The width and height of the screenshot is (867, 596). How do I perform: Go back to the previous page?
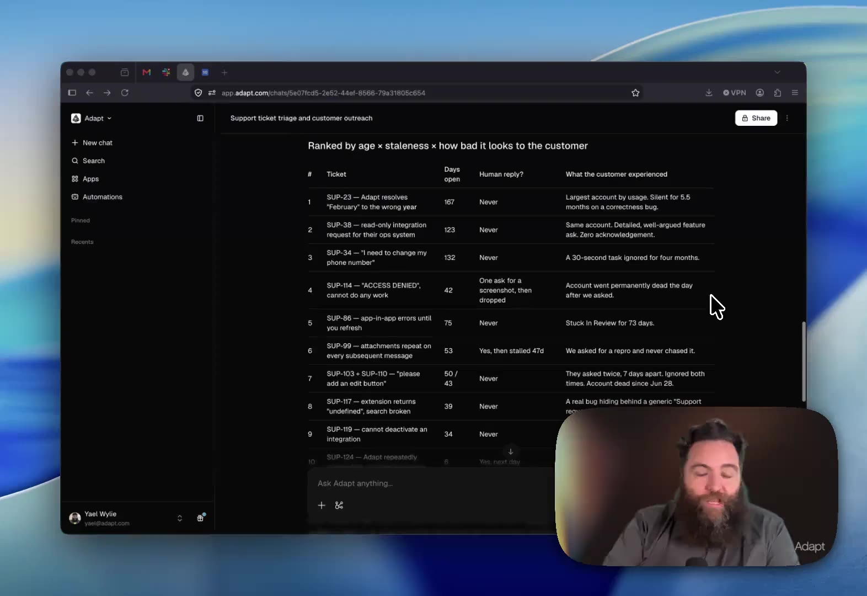click(x=89, y=93)
